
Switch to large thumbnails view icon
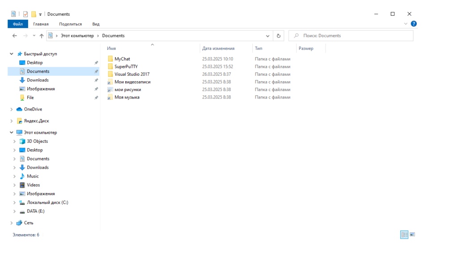coord(412,235)
